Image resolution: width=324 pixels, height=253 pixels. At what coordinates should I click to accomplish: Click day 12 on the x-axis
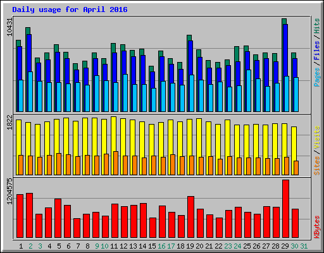click(123, 246)
